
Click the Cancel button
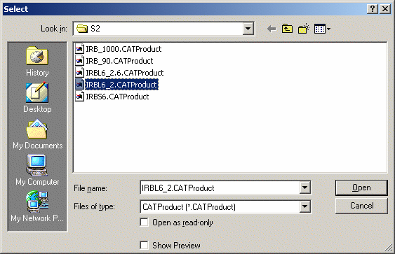click(361, 206)
